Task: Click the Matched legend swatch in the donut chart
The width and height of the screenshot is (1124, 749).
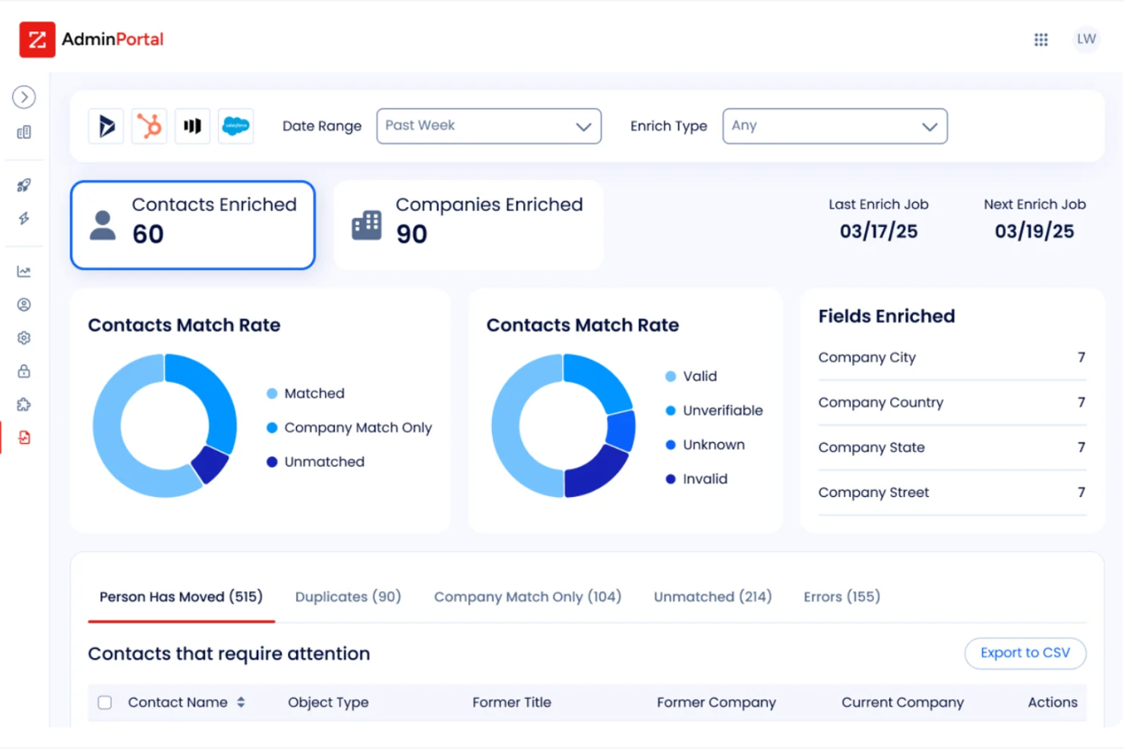Action: point(271,393)
